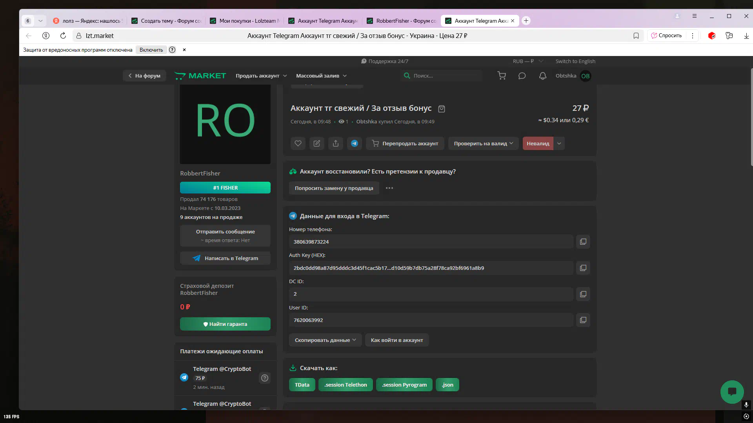Open browser downloads icon
753x423 pixels.
pyautogui.click(x=746, y=36)
